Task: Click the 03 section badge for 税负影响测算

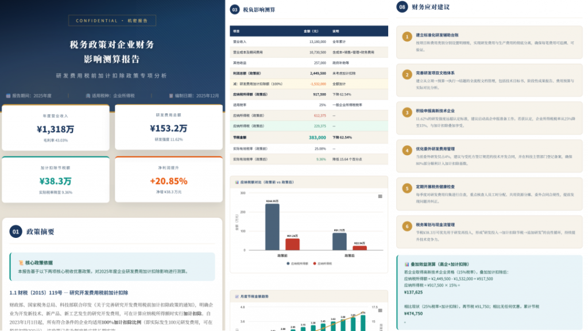Action: click(235, 9)
